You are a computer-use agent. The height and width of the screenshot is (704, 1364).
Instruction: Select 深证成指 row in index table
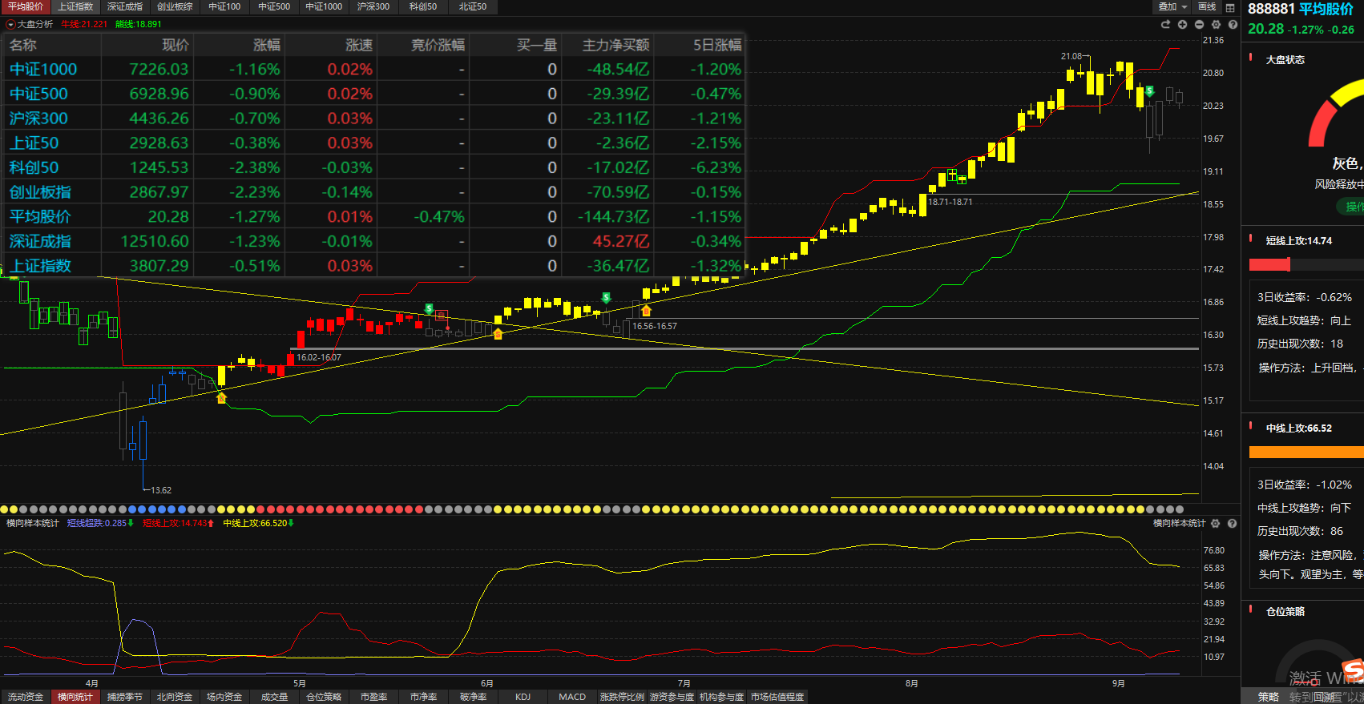pos(375,241)
